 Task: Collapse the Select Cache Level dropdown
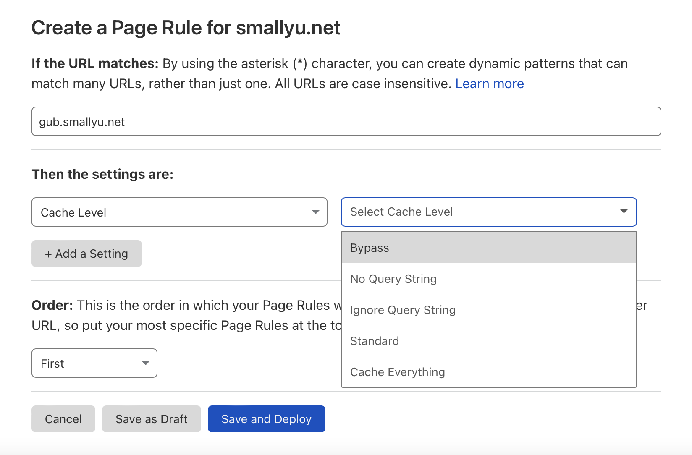pyautogui.click(x=489, y=212)
